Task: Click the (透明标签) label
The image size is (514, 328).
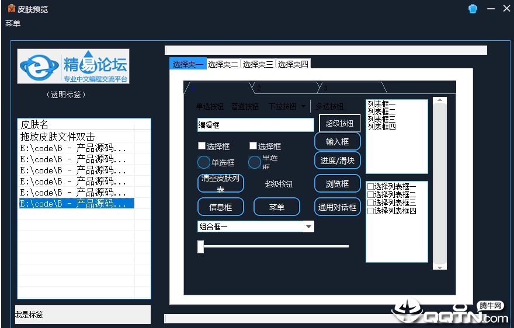Action: point(66,95)
